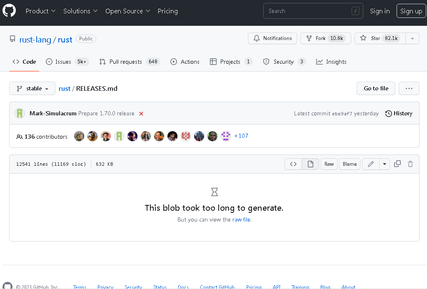
Task: Click the trash delete file icon
Action: (410, 164)
